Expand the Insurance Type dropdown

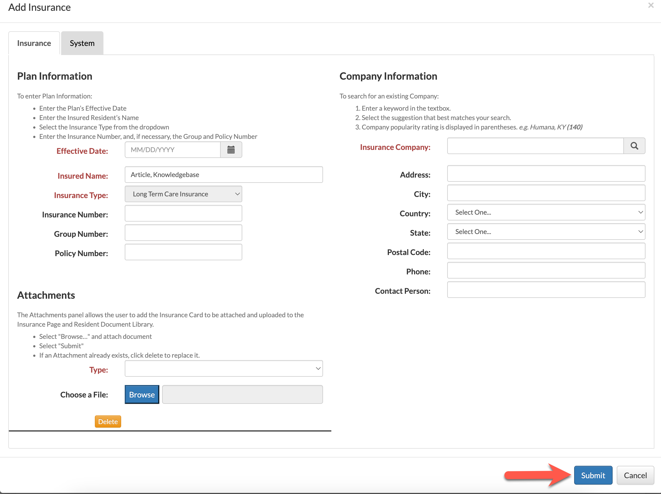pos(183,194)
